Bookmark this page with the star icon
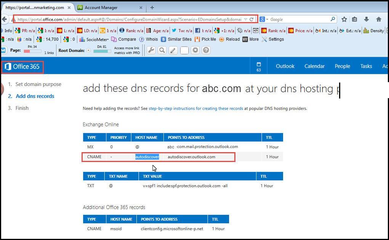Viewport: 389px width, 240px height. point(344,19)
